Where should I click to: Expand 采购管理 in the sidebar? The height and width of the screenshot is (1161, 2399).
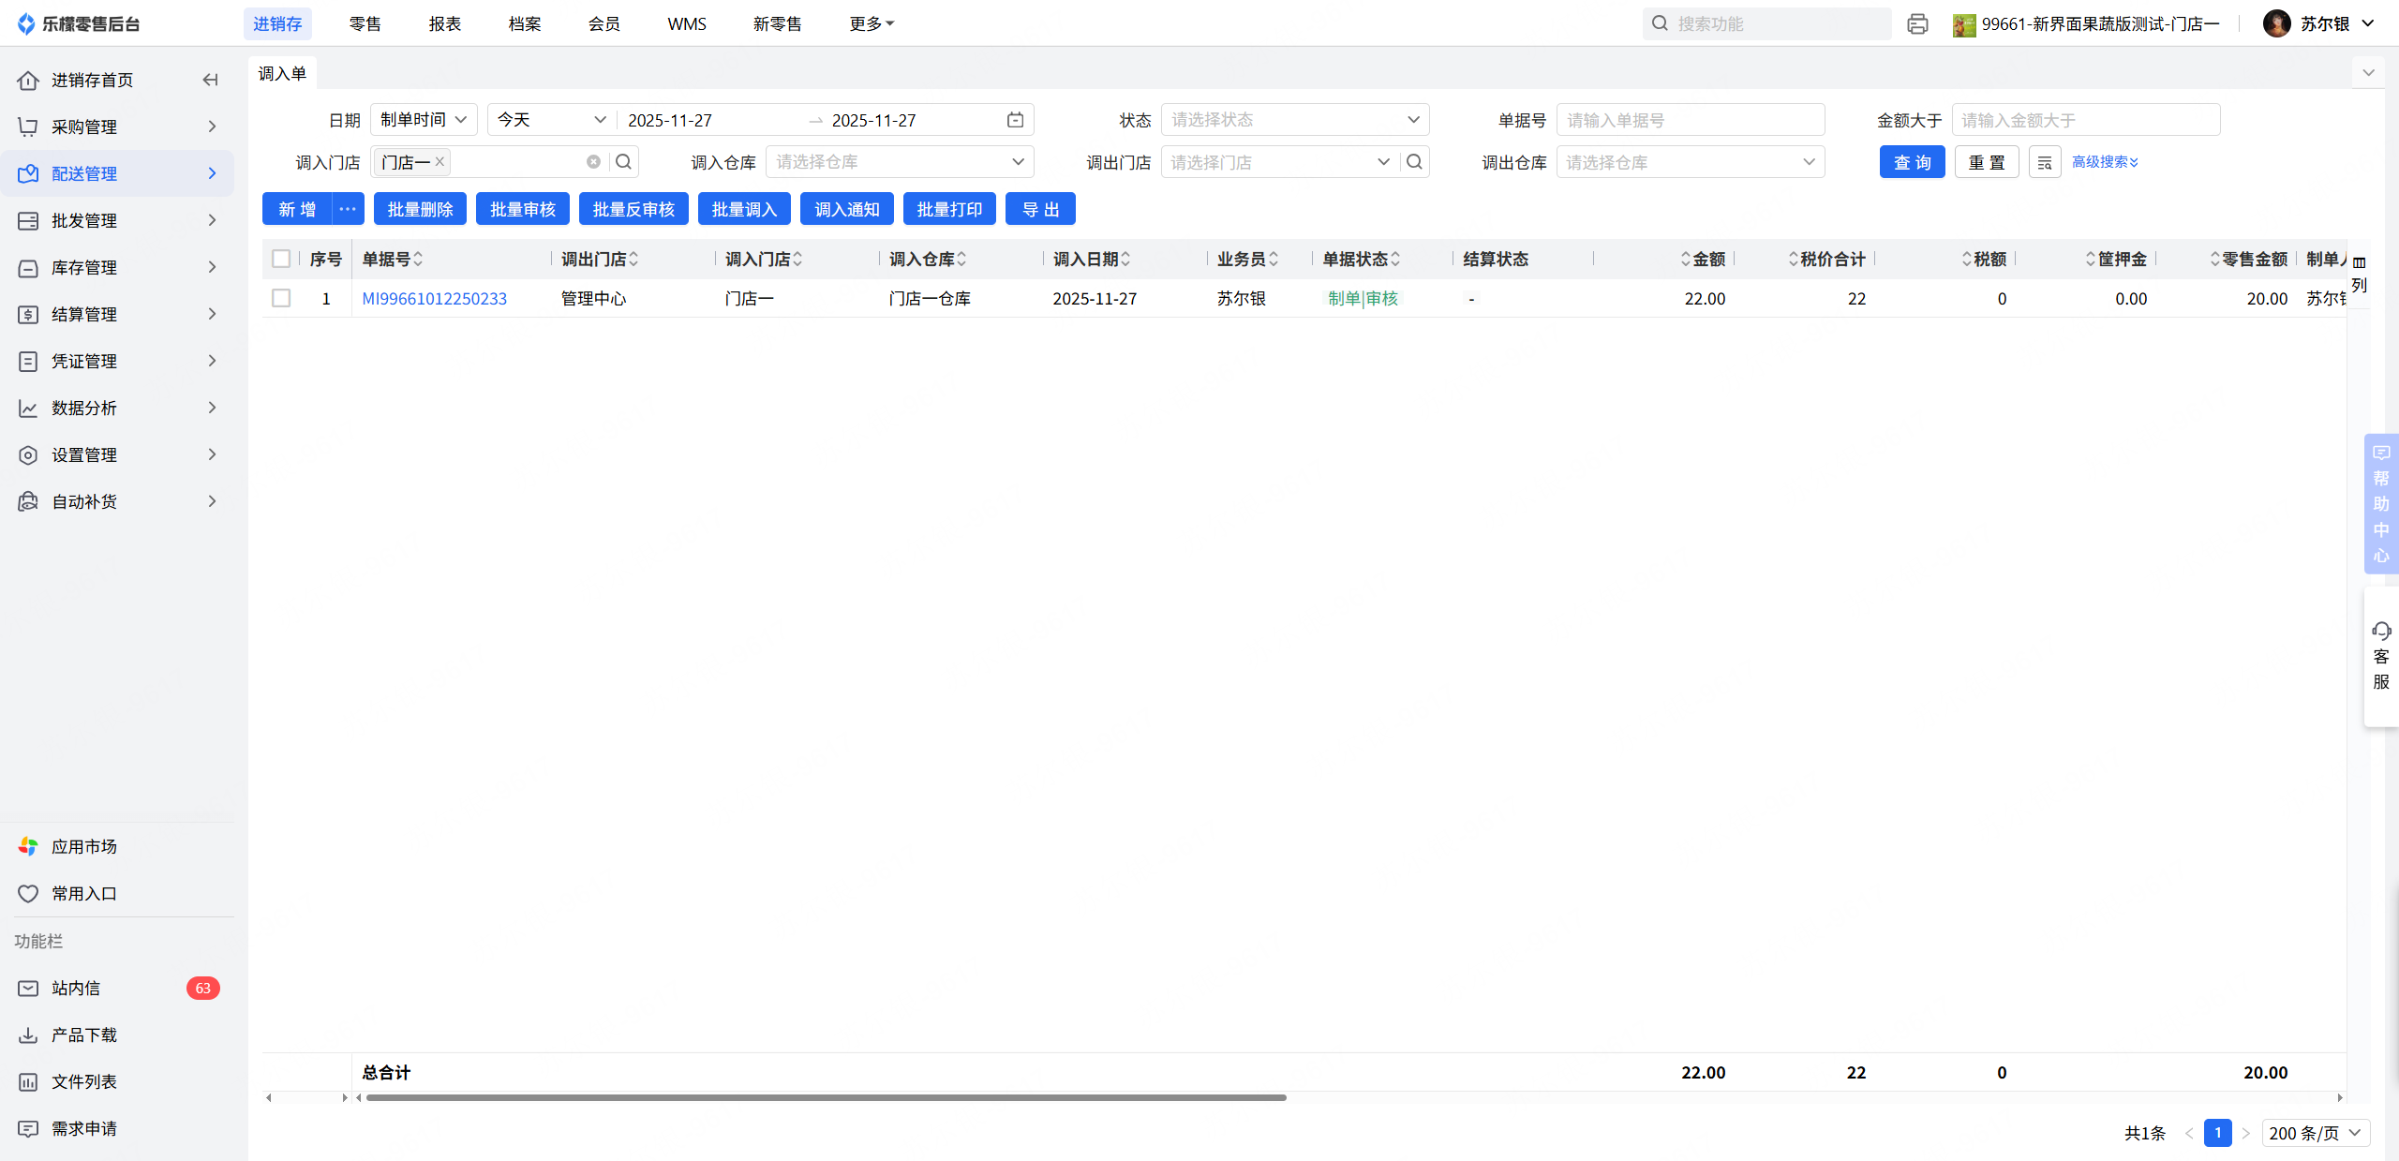click(x=117, y=127)
